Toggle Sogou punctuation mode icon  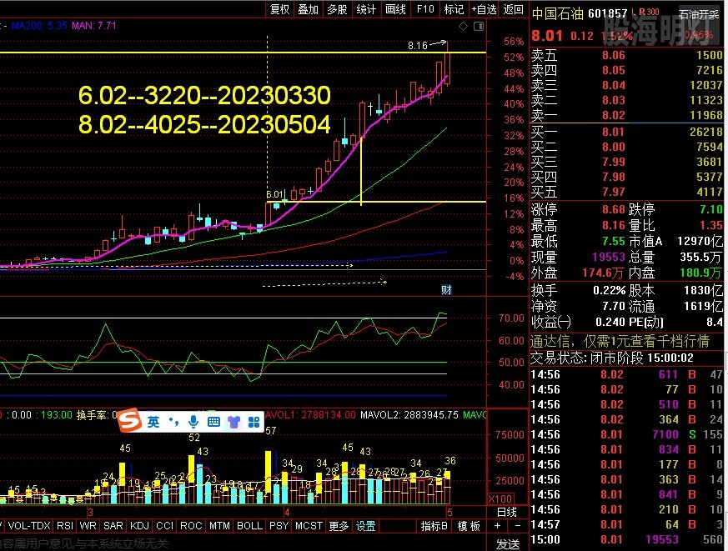click(173, 422)
